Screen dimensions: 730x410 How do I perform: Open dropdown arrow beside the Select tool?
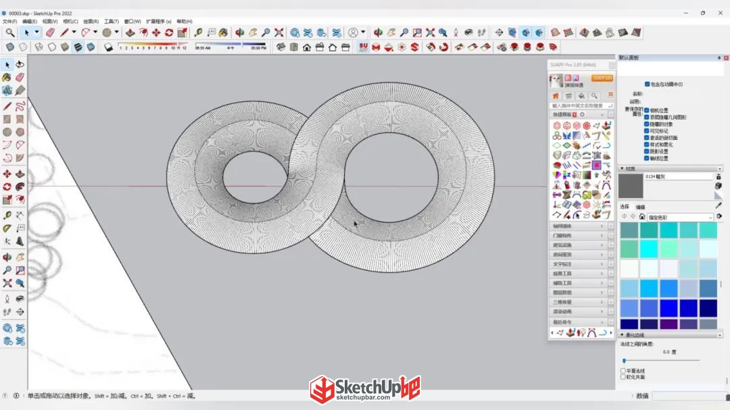[x=36, y=32]
